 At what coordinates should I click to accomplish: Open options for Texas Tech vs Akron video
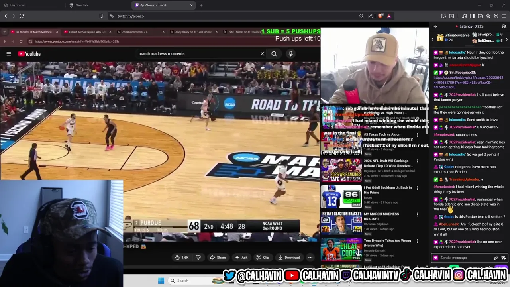click(x=418, y=135)
